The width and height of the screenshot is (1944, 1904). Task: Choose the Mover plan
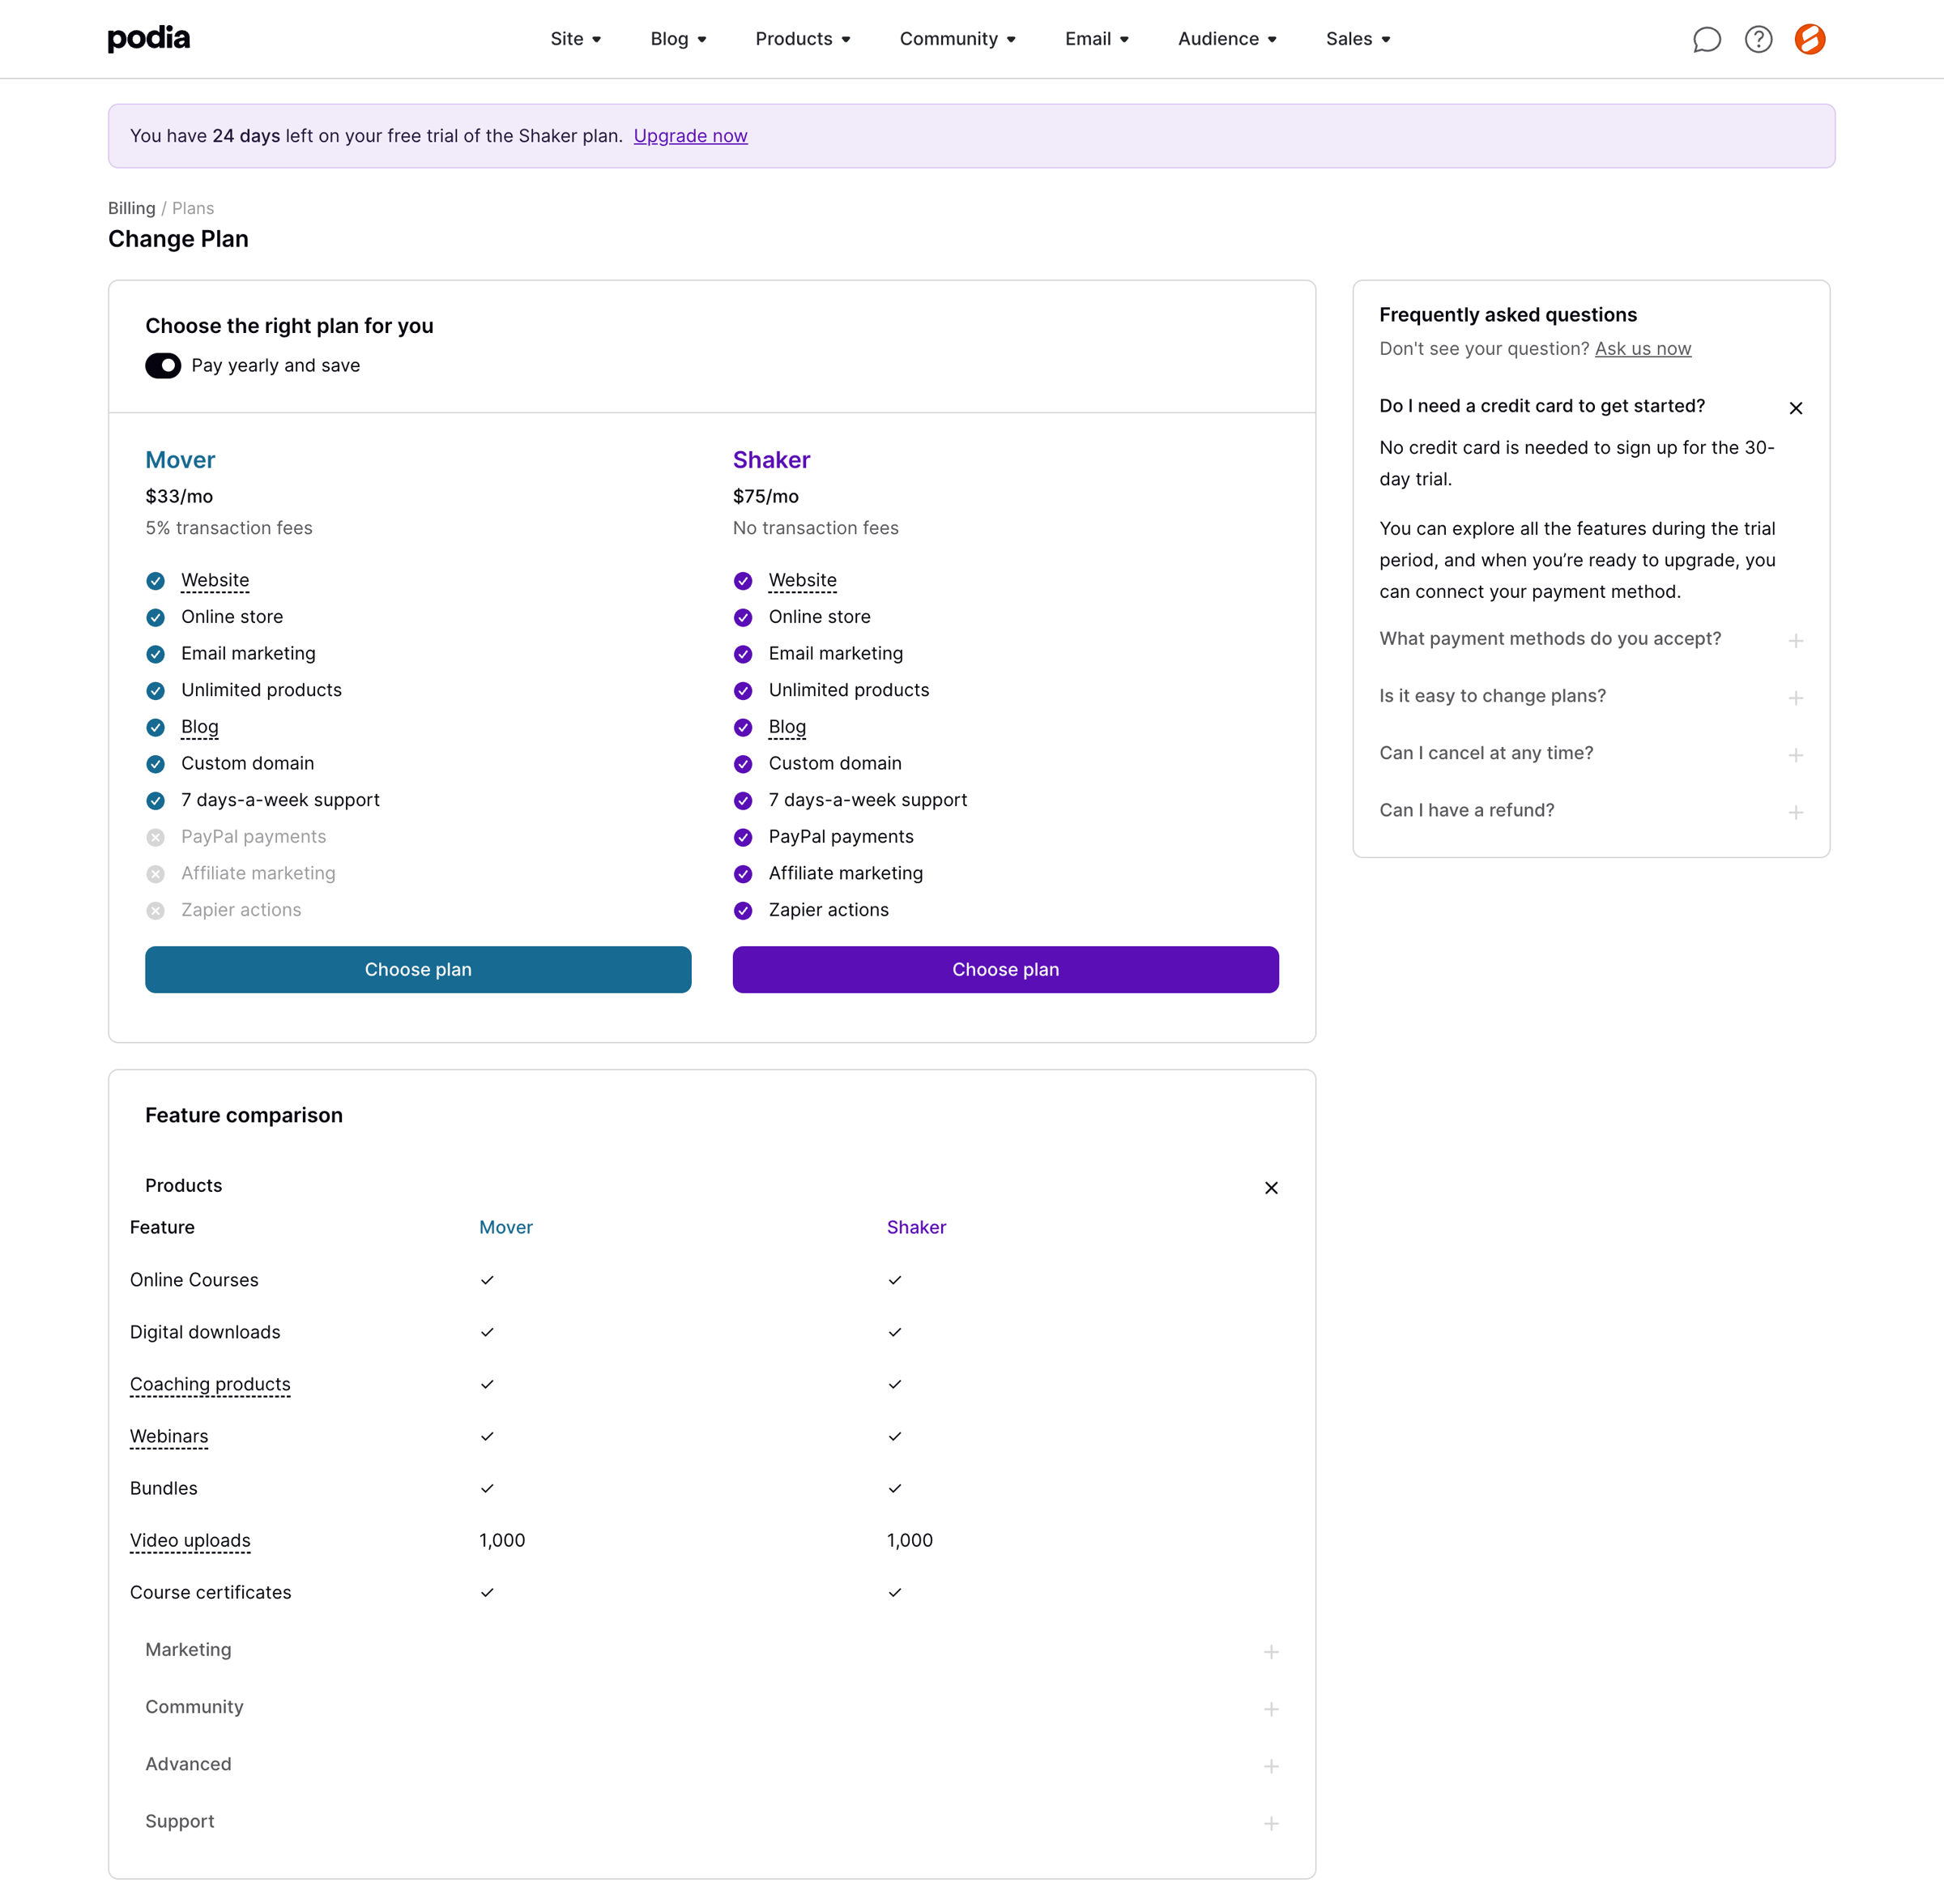tap(418, 970)
